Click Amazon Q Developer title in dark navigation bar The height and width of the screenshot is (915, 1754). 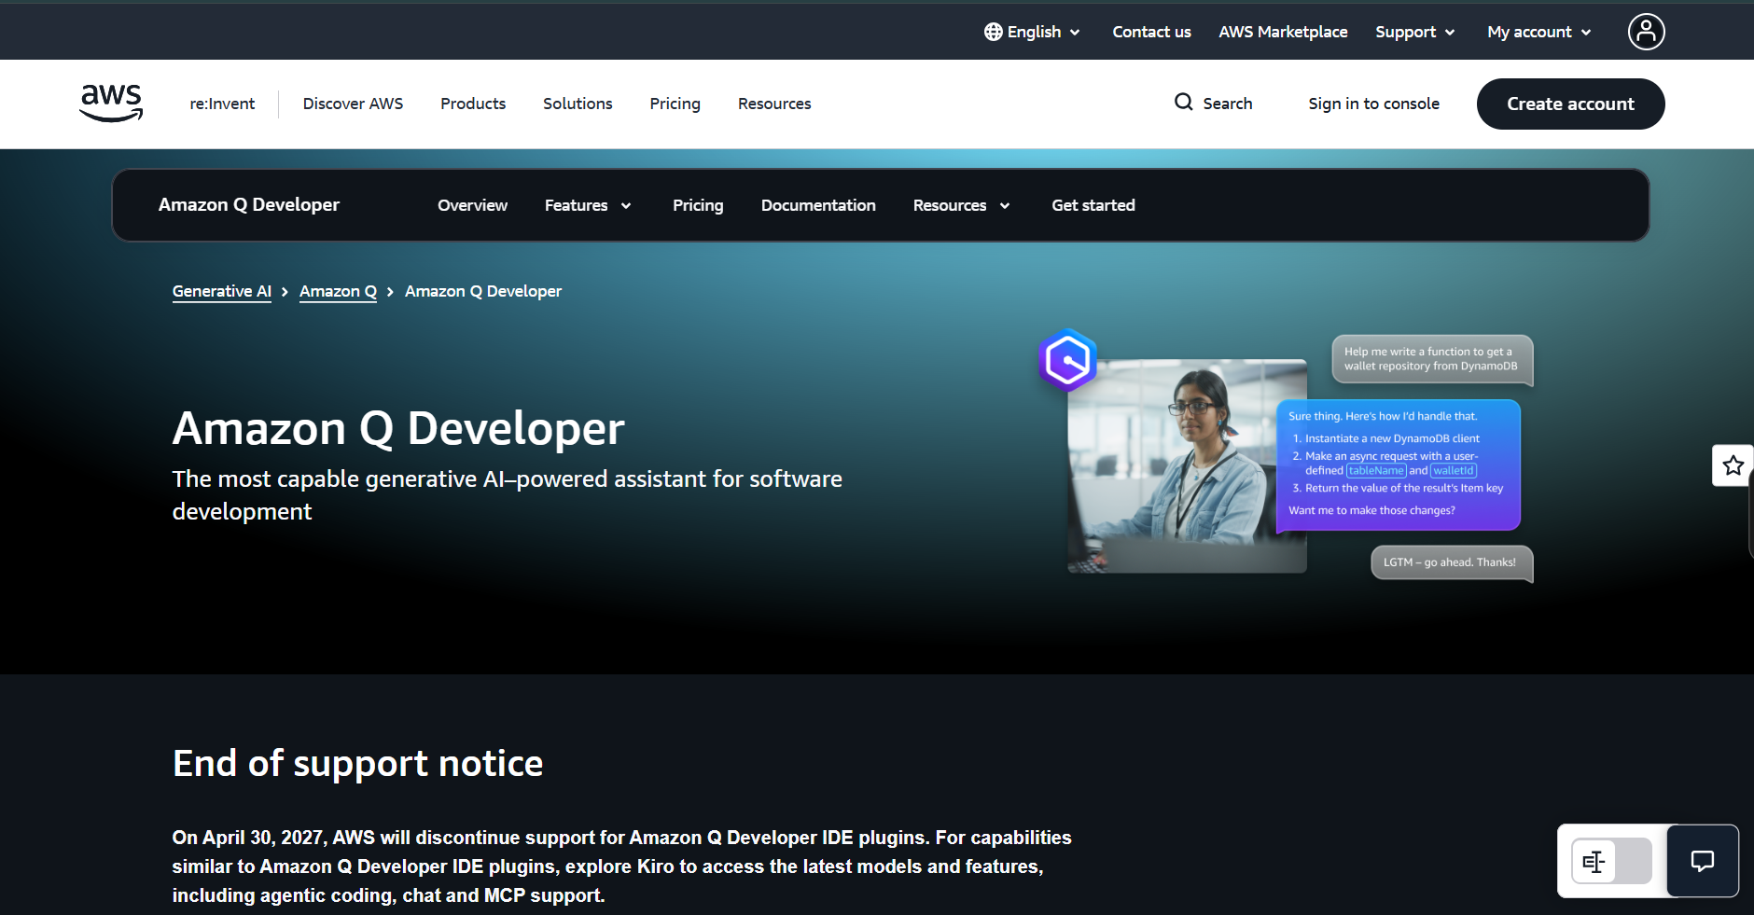tap(249, 204)
